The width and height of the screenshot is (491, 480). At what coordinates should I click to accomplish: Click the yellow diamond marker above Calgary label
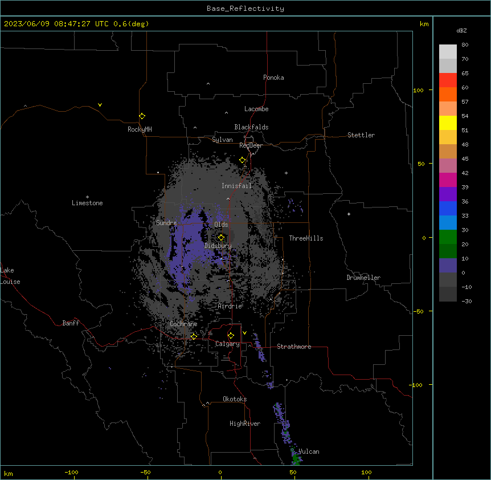[231, 336]
